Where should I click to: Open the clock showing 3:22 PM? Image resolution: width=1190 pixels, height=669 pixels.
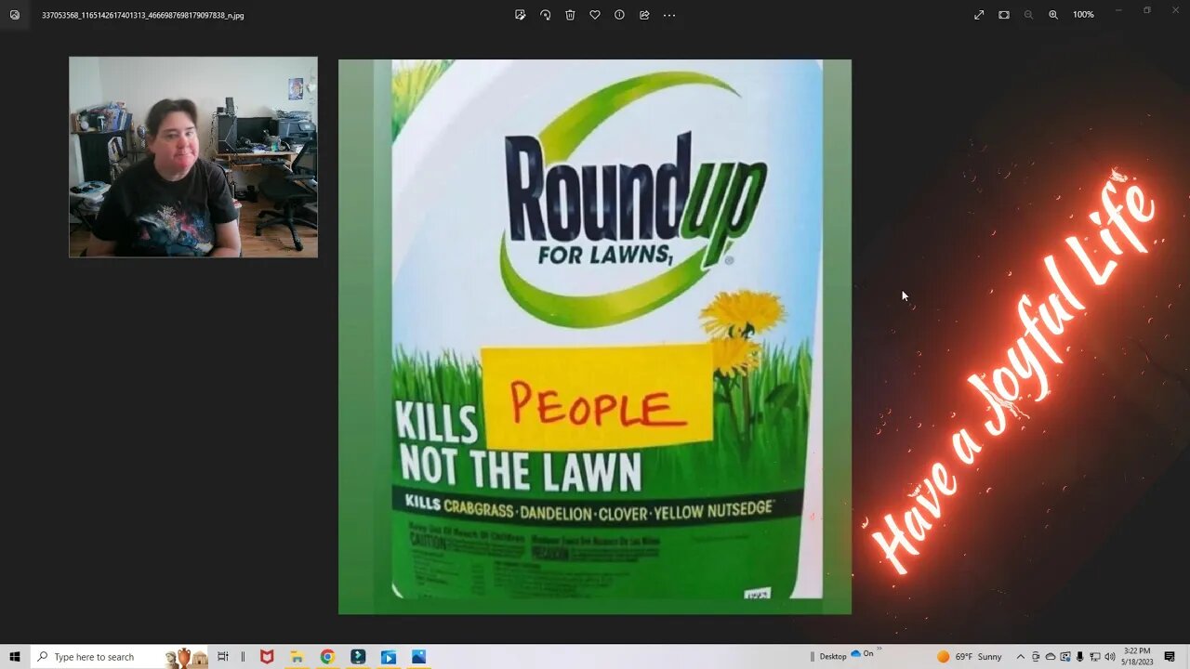coord(1138,657)
